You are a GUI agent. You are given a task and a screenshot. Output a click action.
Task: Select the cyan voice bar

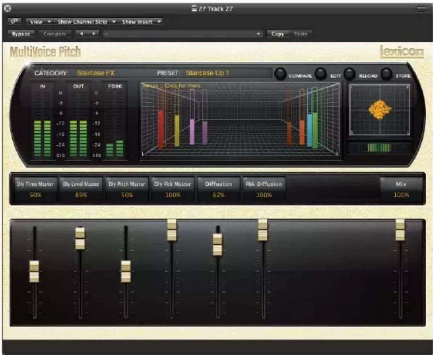(x=309, y=130)
